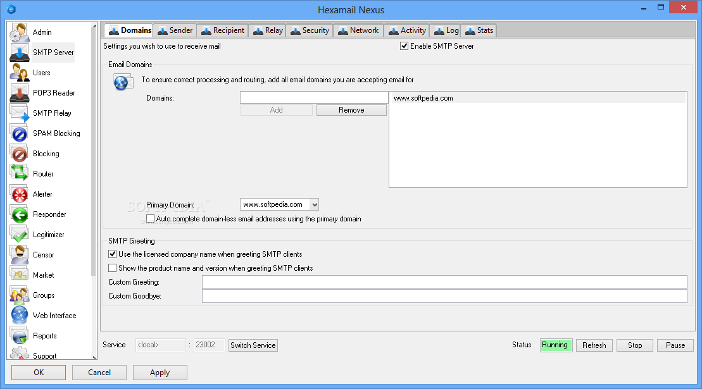702x389 pixels.
Task: Click the Service host local field
Action: pyautogui.click(x=161, y=345)
